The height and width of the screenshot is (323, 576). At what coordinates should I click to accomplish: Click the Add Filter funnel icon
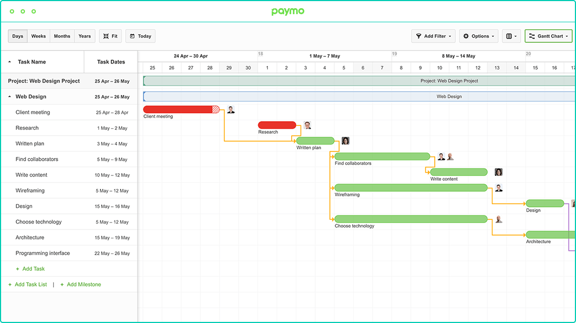[418, 36]
